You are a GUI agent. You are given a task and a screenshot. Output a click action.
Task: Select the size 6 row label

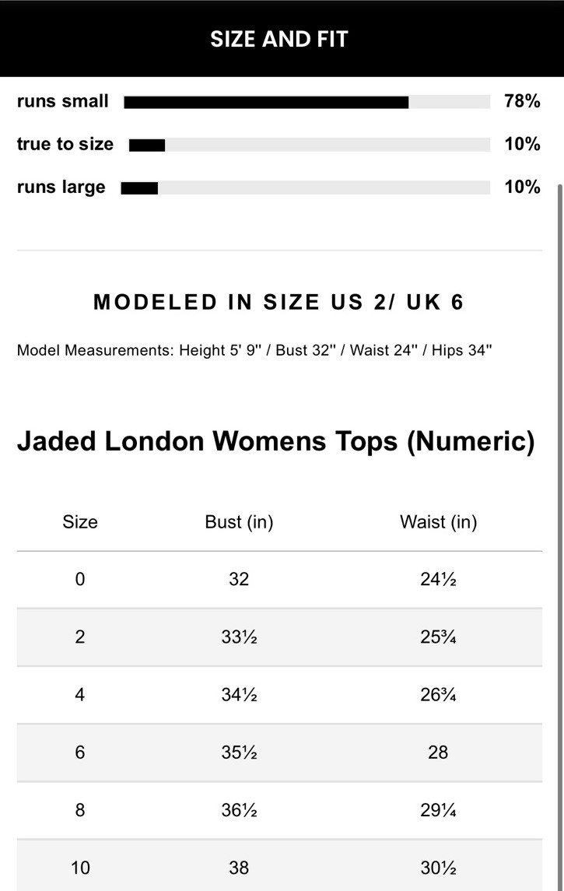point(80,752)
